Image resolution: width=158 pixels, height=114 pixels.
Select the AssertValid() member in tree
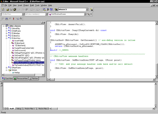coord(19,41)
